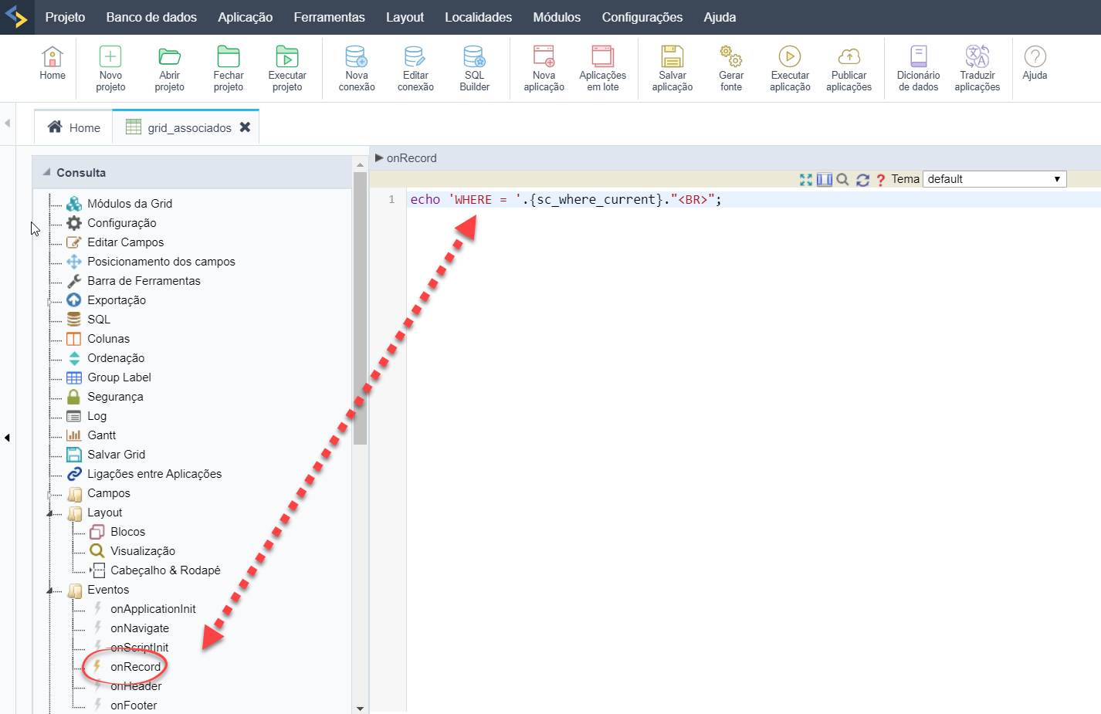
Task: Publish applications with Publicar aplicações
Action: (x=849, y=69)
